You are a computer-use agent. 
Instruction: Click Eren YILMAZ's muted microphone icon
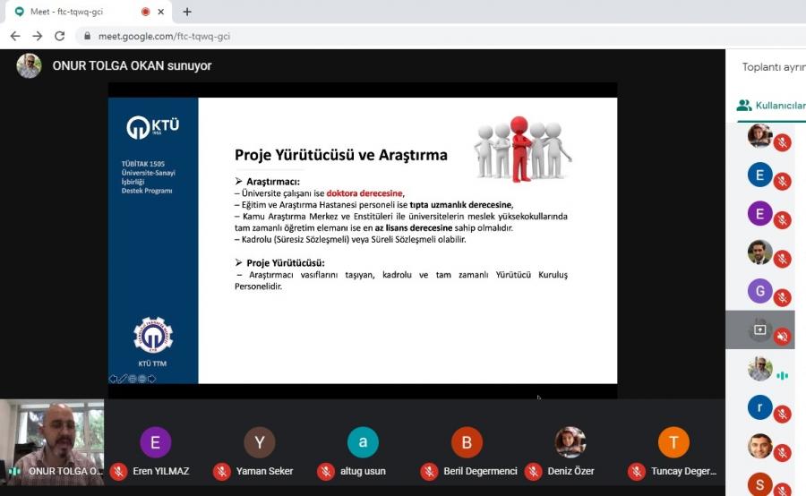[118, 471]
